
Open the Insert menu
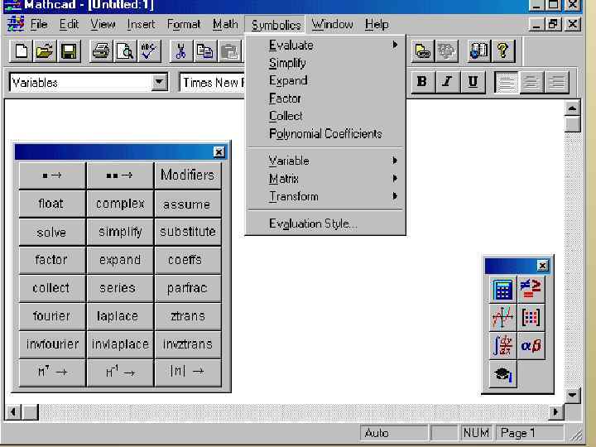click(141, 25)
